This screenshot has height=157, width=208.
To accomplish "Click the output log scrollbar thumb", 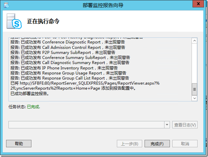I will 194,89.
